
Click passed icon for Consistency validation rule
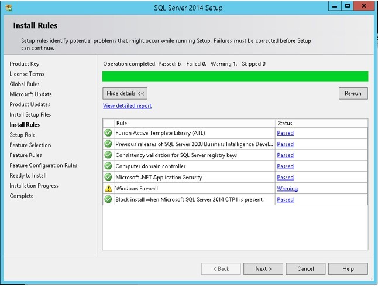108,155
